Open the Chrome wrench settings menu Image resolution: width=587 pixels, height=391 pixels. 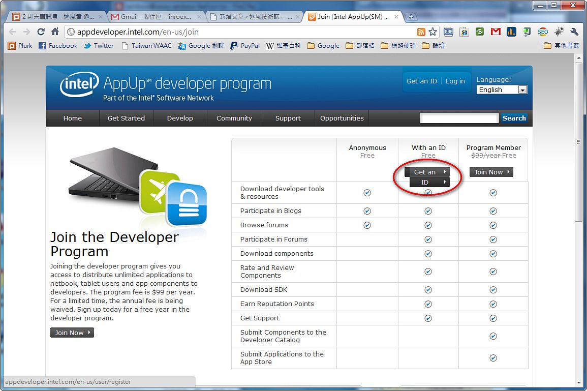point(574,32)
